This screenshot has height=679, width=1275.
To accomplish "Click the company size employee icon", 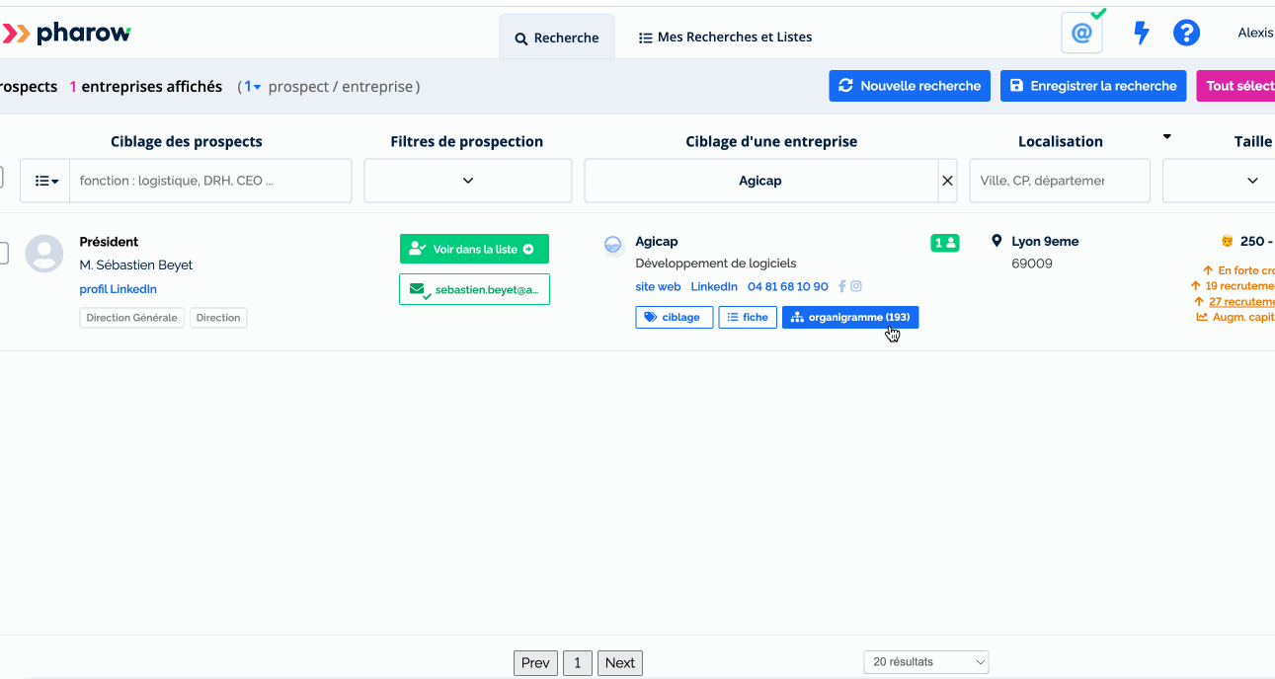I will pos(1227,241).
